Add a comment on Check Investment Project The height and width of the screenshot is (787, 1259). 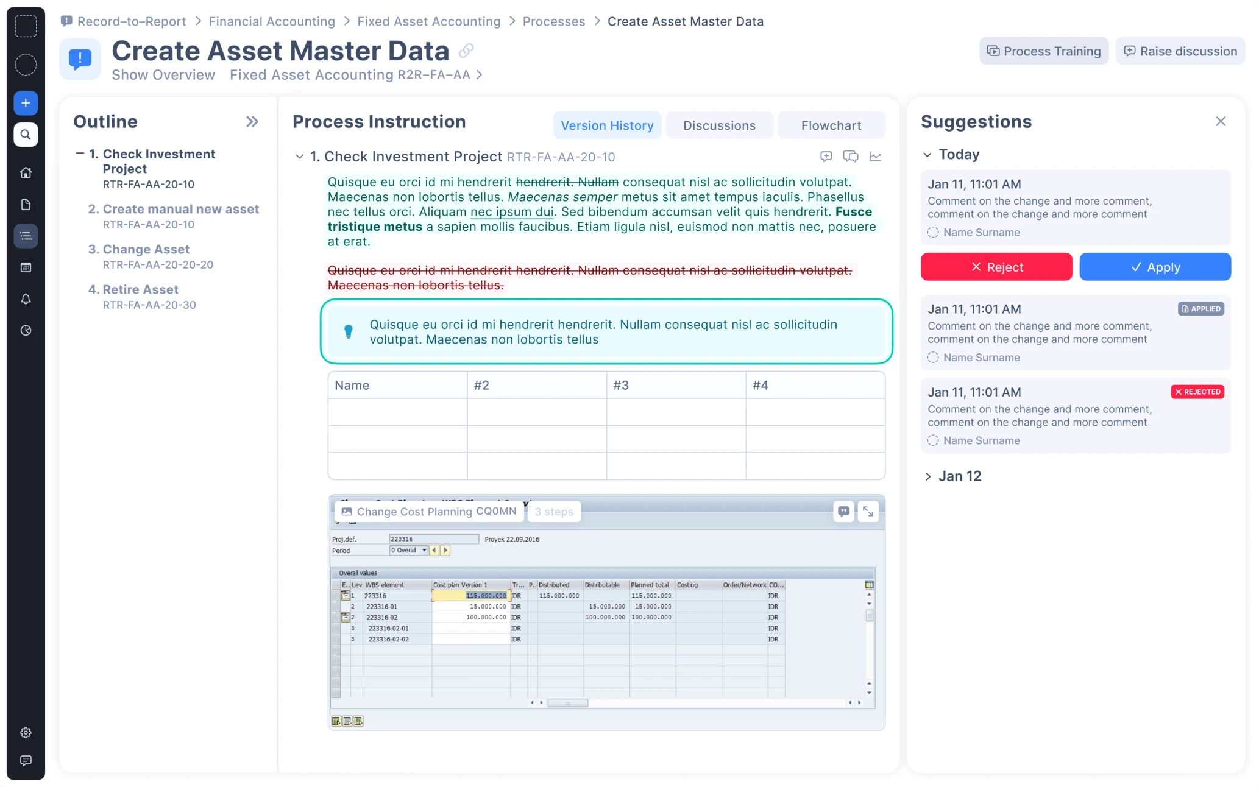(x=826, y=157)
